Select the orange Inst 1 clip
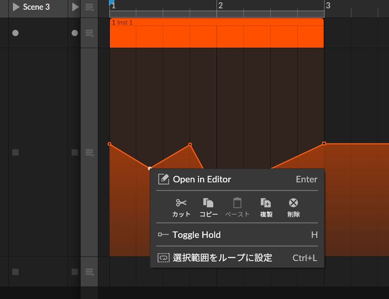 click(217, 36)
